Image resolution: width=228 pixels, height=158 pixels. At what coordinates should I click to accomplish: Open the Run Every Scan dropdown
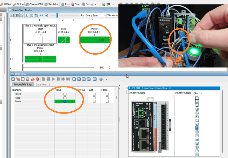(104, 15)
